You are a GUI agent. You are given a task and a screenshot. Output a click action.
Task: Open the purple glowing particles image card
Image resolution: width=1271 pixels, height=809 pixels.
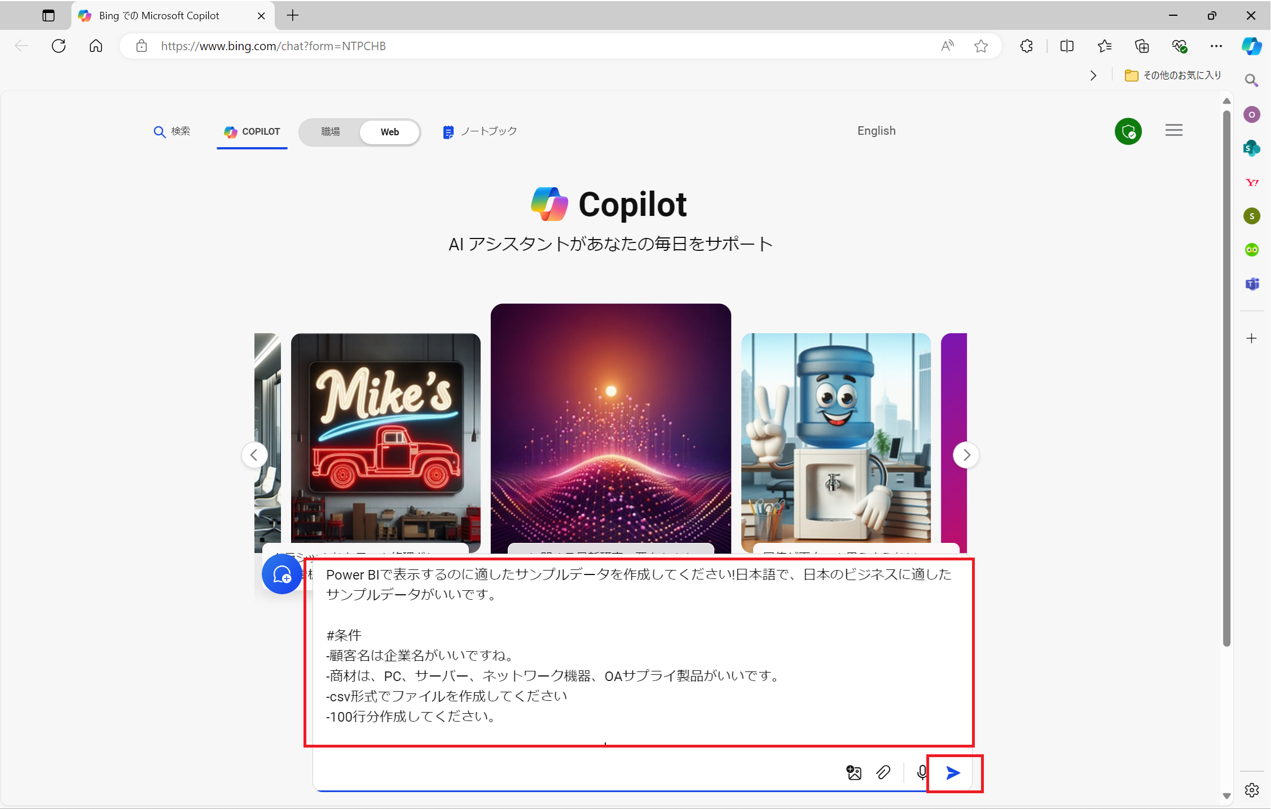[x=611, y=428]
